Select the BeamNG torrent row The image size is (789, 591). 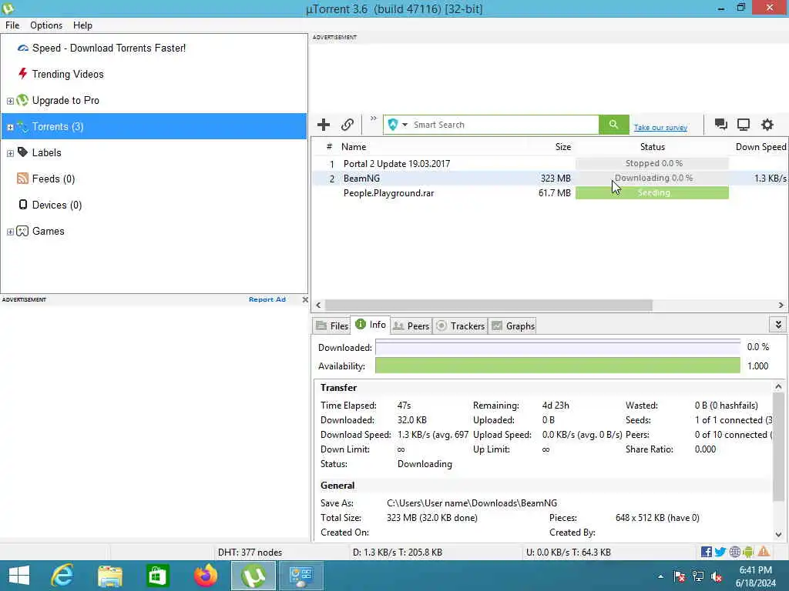(x=550, y=179)
